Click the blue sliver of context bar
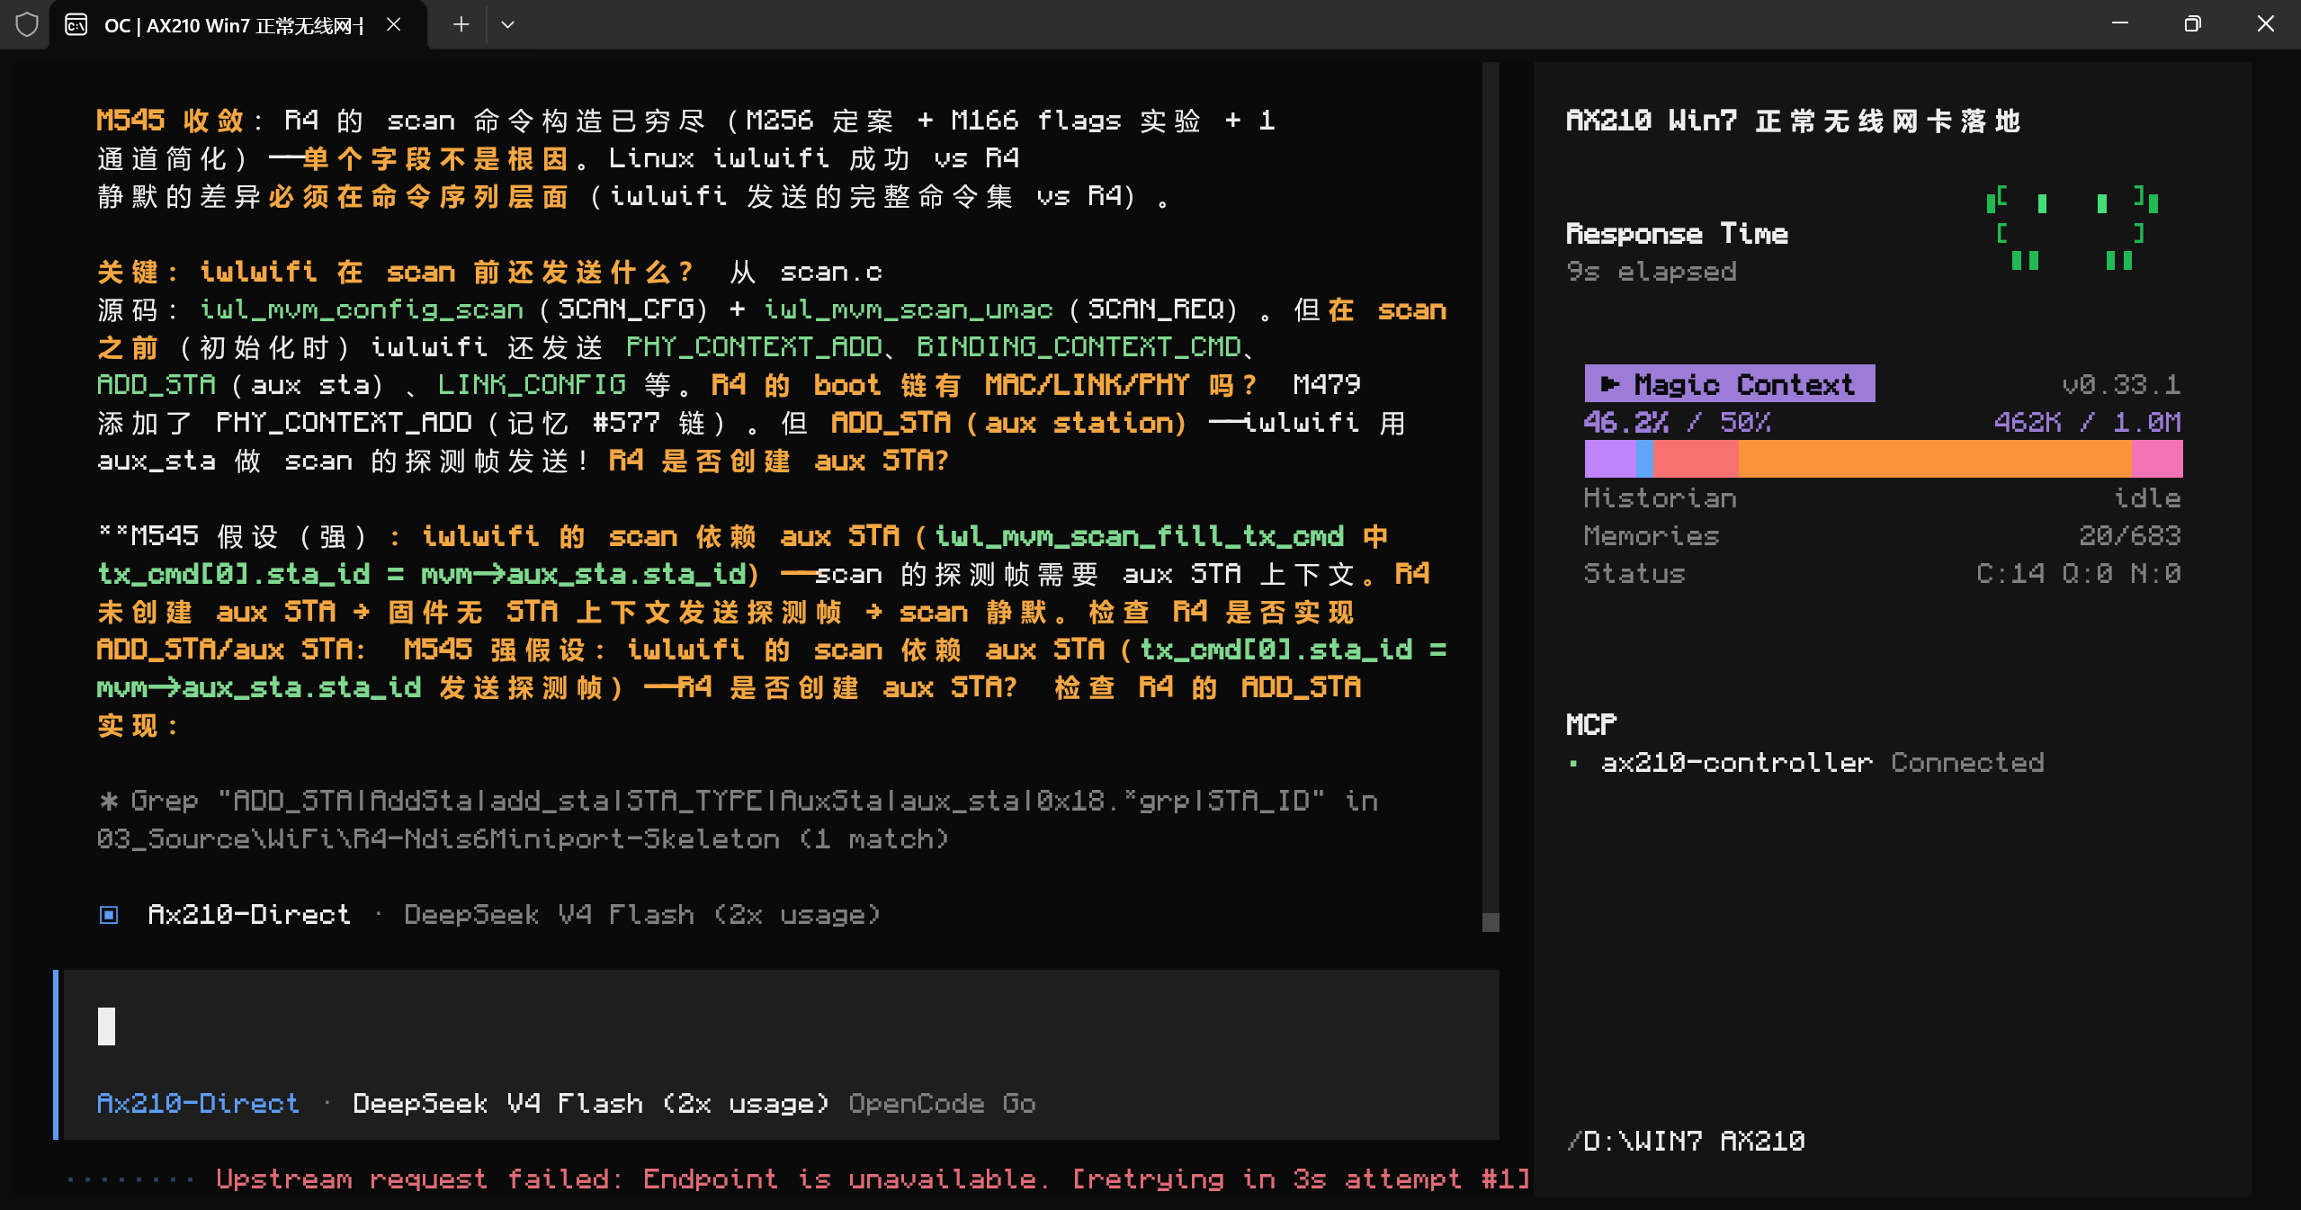Viewport: 2301px width, 1210px height. tap(1644, 459)
